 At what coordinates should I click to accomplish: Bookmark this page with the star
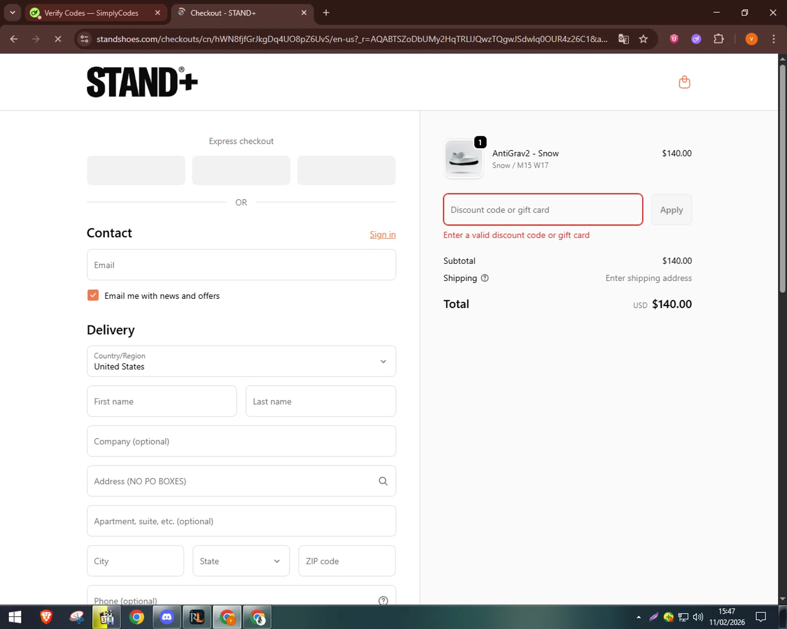point(643,39)
